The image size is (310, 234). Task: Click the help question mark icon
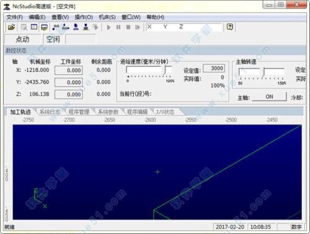pyautogui.click(x=230, y=27)
